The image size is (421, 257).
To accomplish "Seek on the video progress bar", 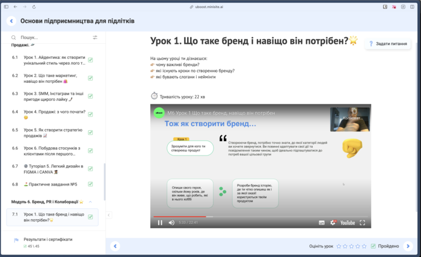I will (x=241, y=216).
